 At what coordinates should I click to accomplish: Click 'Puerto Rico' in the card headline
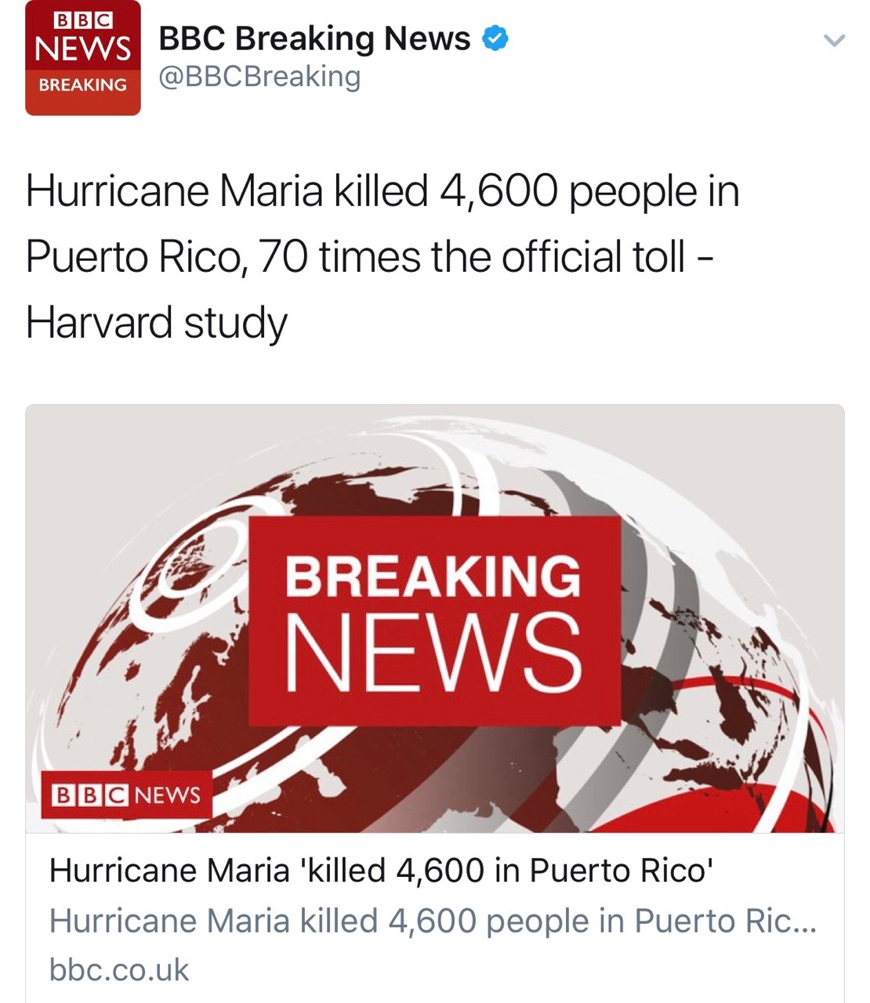[x=620, y=871]
